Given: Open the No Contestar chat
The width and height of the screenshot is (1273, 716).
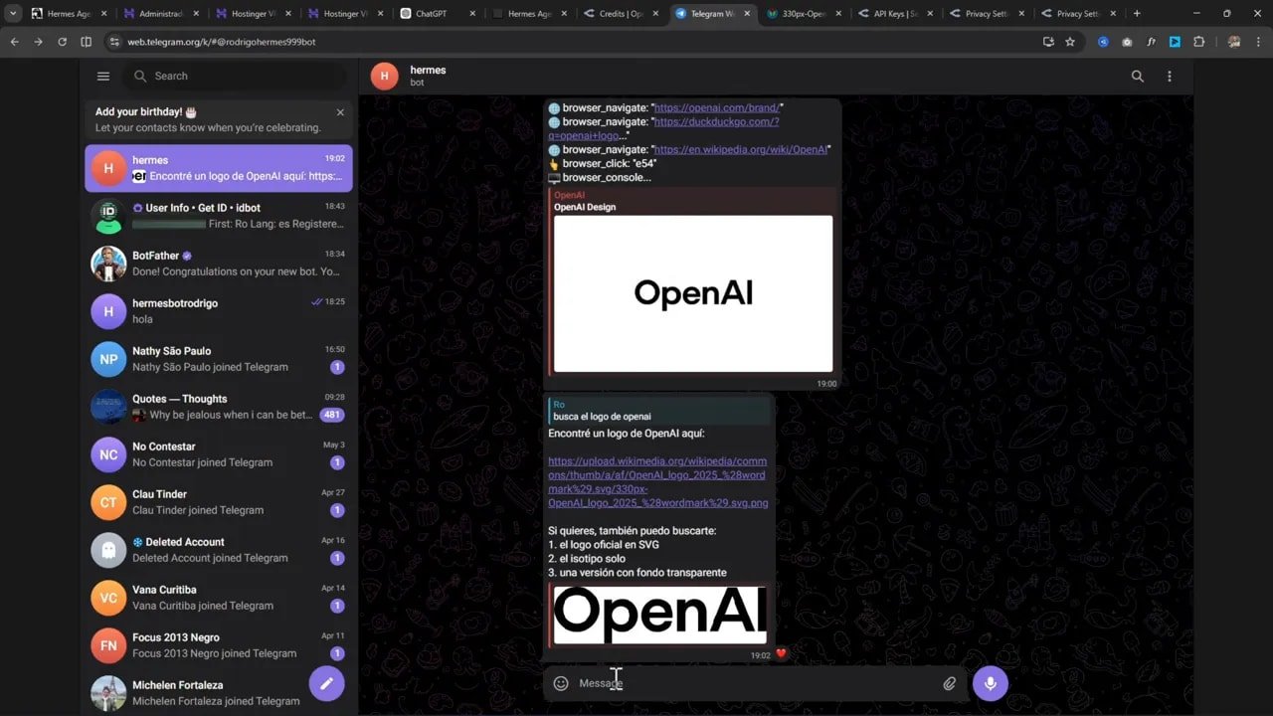Looking at the screenshot, I should pyautogui.click(x=219, y=454).
